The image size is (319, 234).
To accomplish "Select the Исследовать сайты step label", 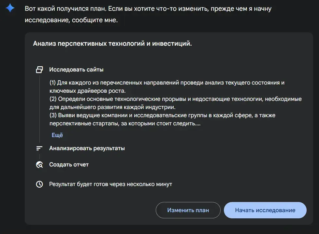I will click(x=76, y=70).
